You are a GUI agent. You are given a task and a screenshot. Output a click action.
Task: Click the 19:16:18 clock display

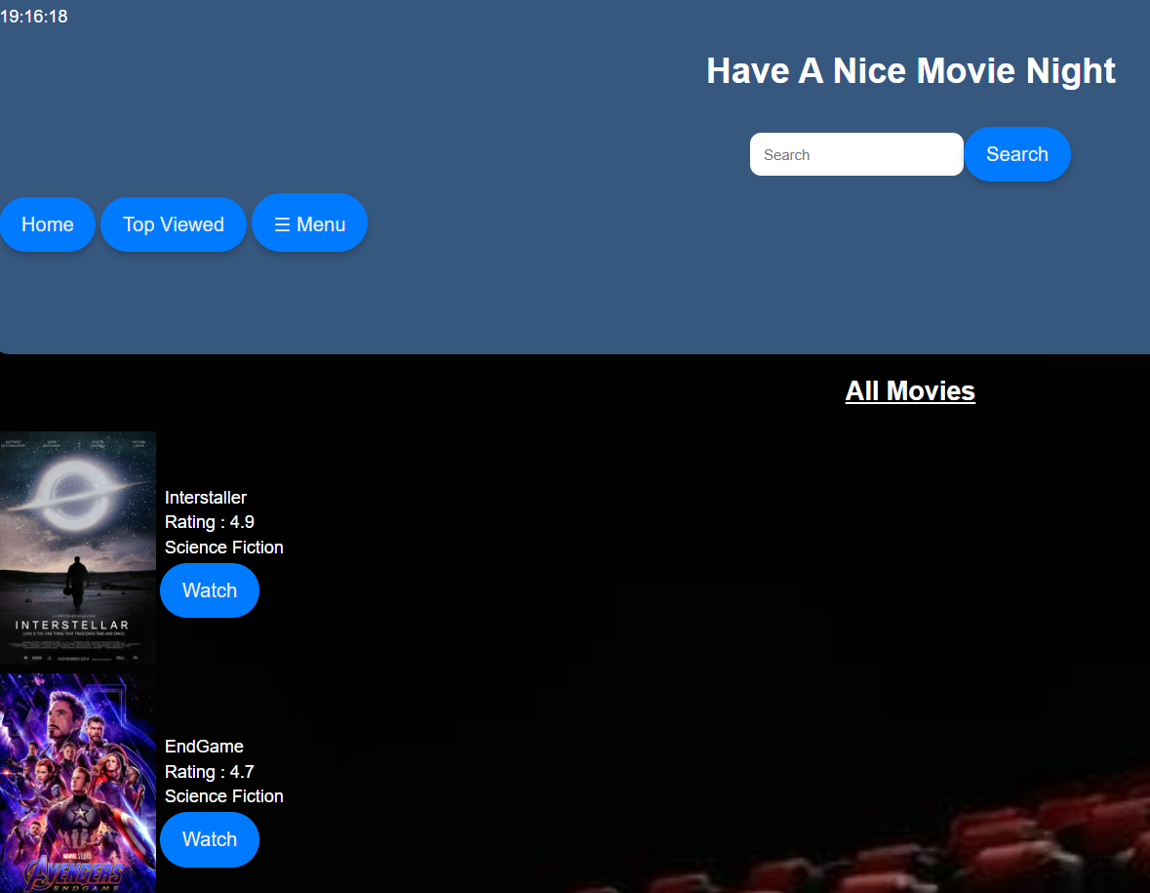[34, 17]
